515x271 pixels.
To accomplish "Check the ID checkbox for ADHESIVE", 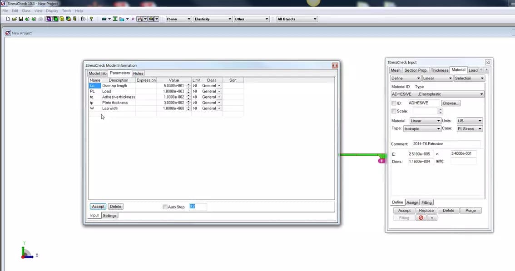I will [x=395, y=103].
